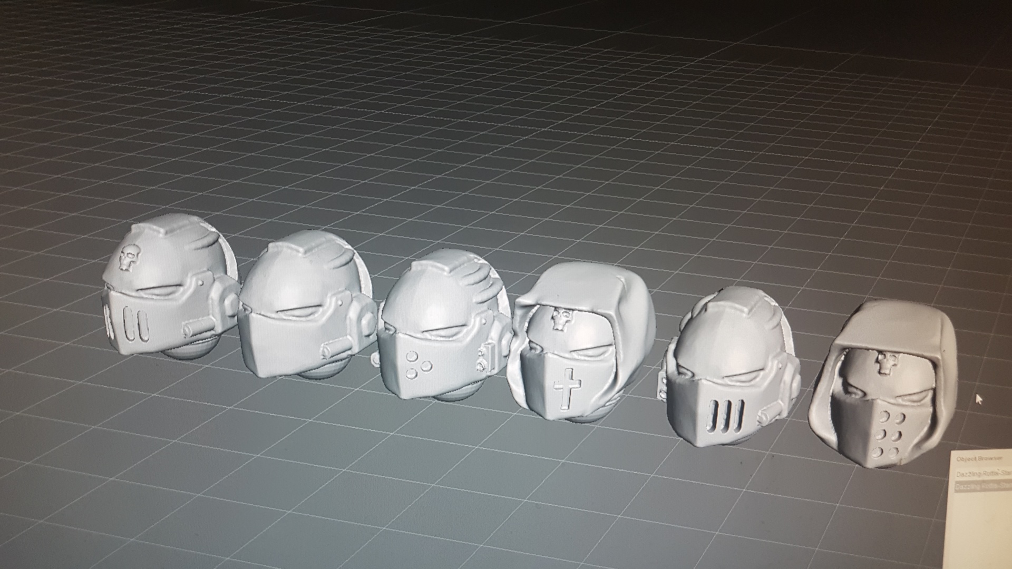
Task: Click six round holes on rightmost helmet
Action: (889, 434)
